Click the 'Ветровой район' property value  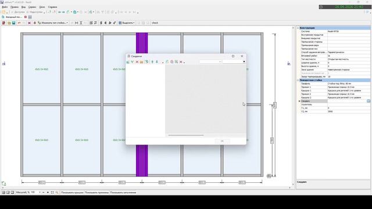pyautogui.click(x=349, y=56)
